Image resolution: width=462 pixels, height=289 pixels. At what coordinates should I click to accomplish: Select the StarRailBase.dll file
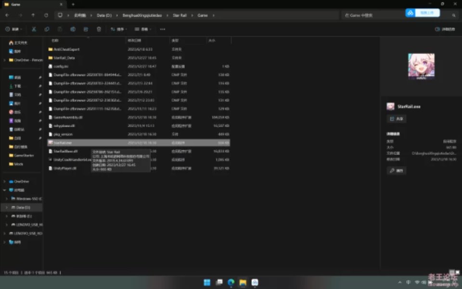[x=139, y=151]
